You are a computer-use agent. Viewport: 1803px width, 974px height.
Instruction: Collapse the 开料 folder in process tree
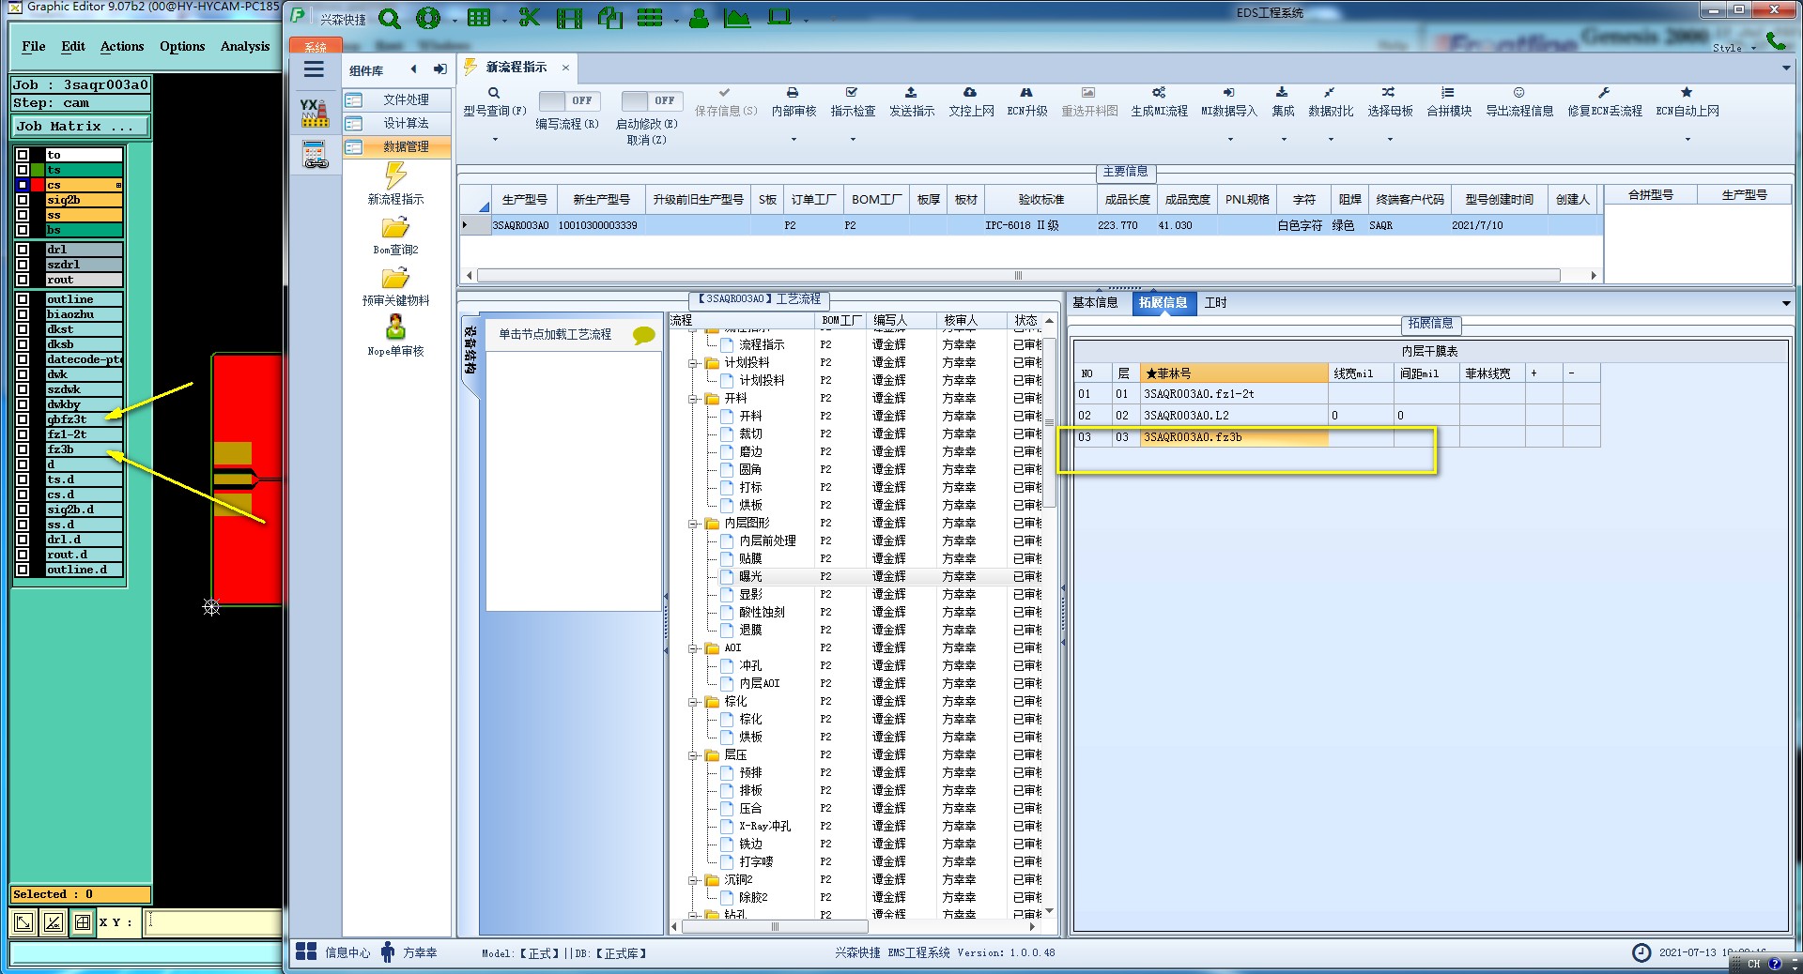pyautogui.click(x=693, y=399)
